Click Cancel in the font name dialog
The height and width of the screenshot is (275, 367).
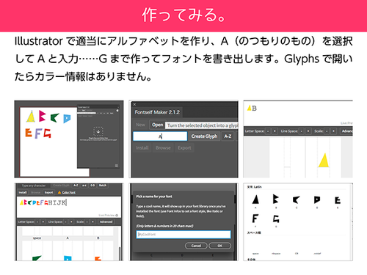(196, 246)
